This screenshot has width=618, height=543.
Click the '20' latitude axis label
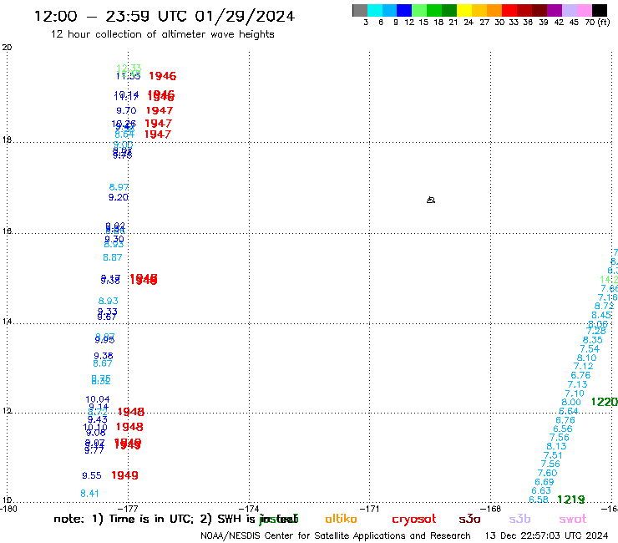click(7, 48)
